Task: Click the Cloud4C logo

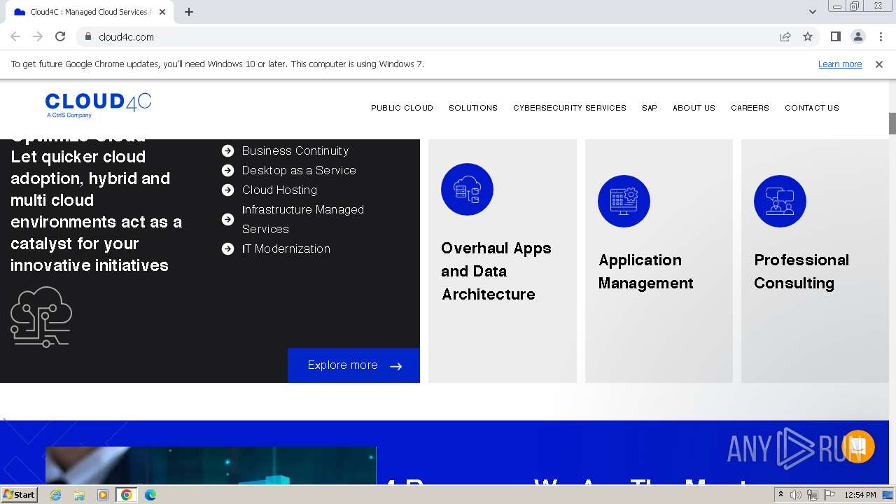Action: click(98, 105)
